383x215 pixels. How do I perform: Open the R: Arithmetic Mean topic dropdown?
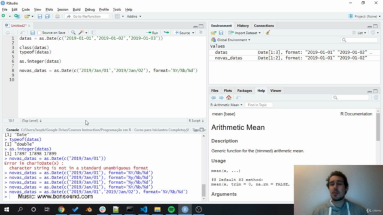pyautogui.click(x=226, y=105)
